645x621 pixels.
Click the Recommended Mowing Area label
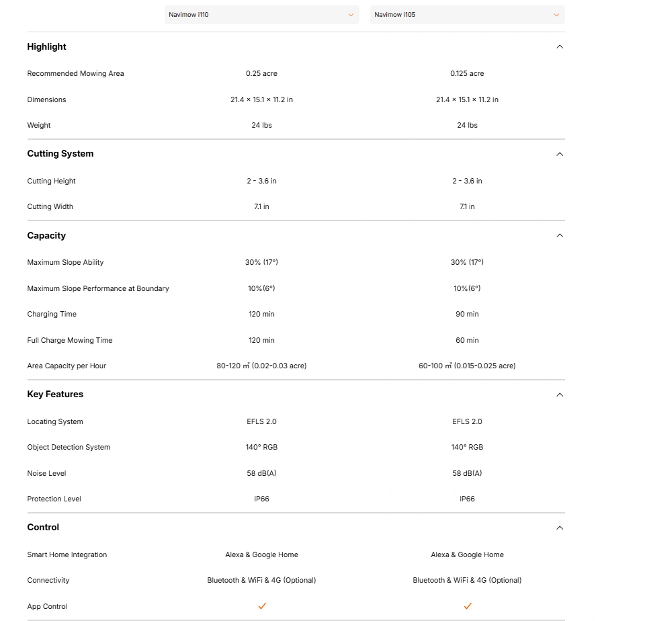pos(75,73)
